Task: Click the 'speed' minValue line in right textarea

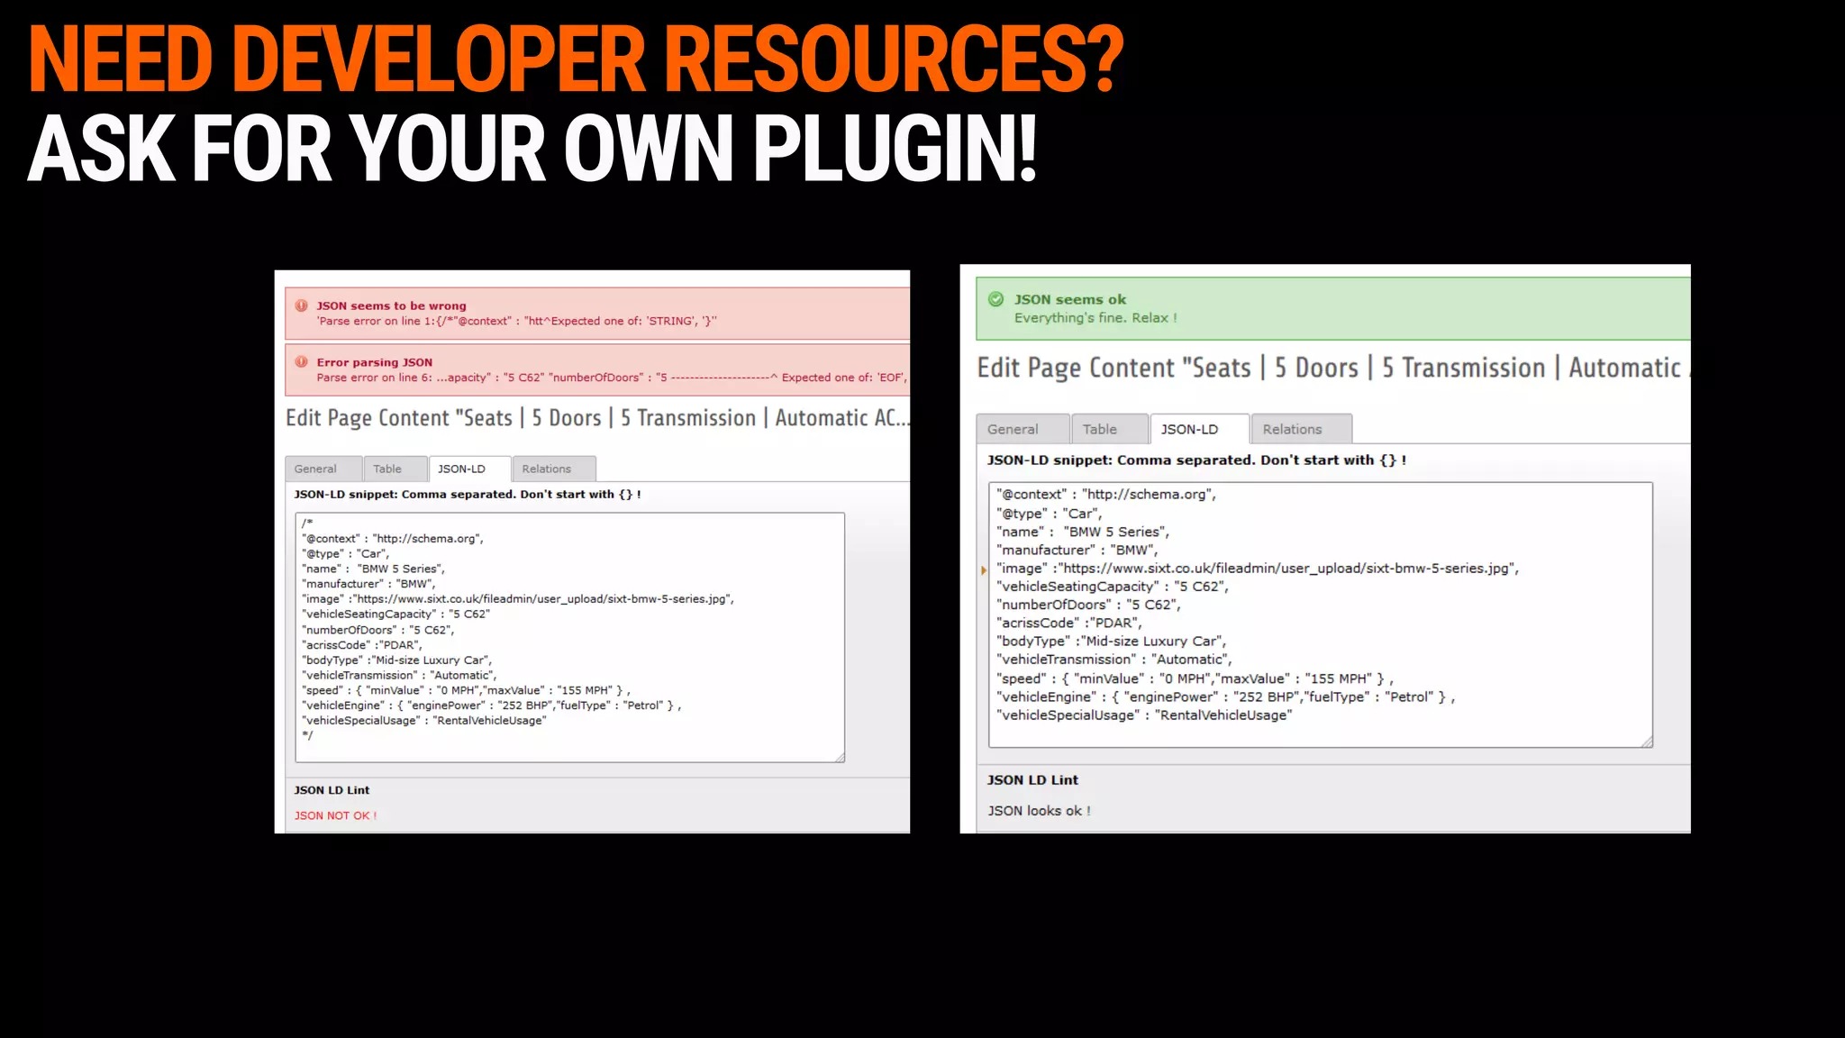Action: coord(1195,679)
